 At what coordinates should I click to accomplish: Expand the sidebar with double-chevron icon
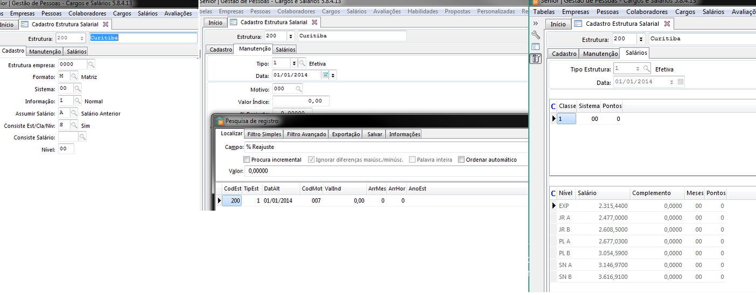[x=536, y=24]
